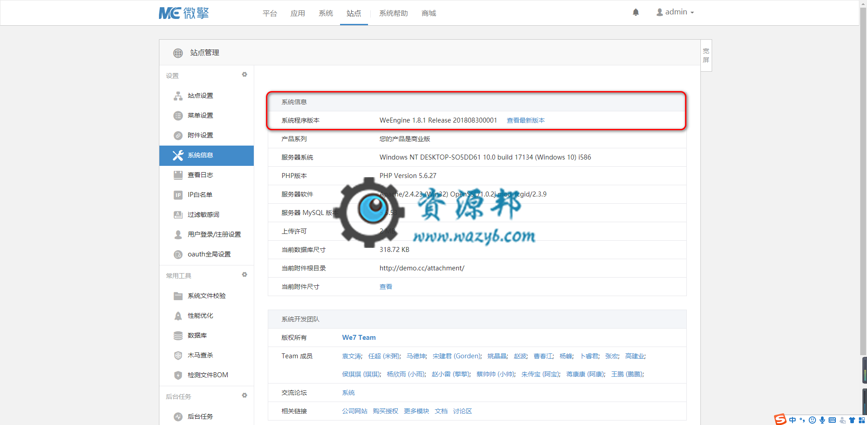
Task: Click the 系统信息 wrench icon
Action: (178, 155)
